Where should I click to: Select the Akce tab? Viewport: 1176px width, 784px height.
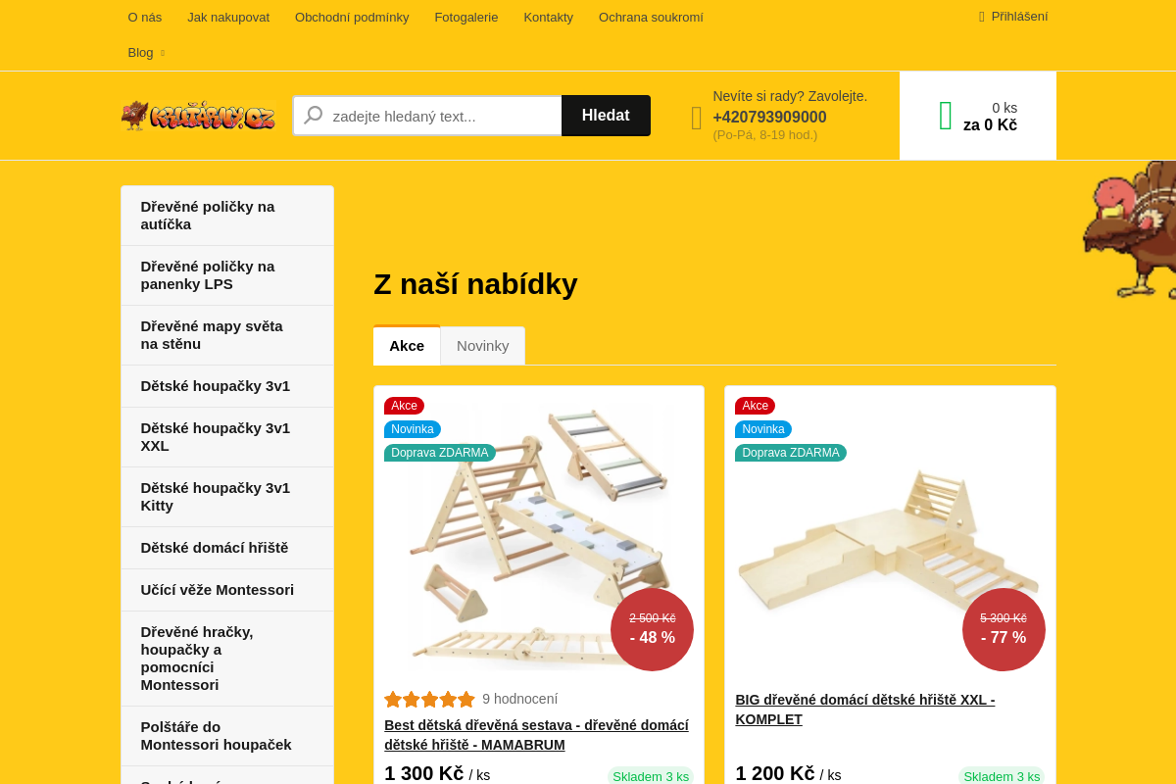[407, 345]
